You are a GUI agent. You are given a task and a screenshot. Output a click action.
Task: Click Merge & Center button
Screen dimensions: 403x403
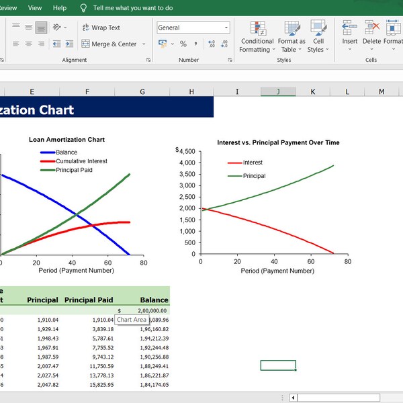coord(109,44)
